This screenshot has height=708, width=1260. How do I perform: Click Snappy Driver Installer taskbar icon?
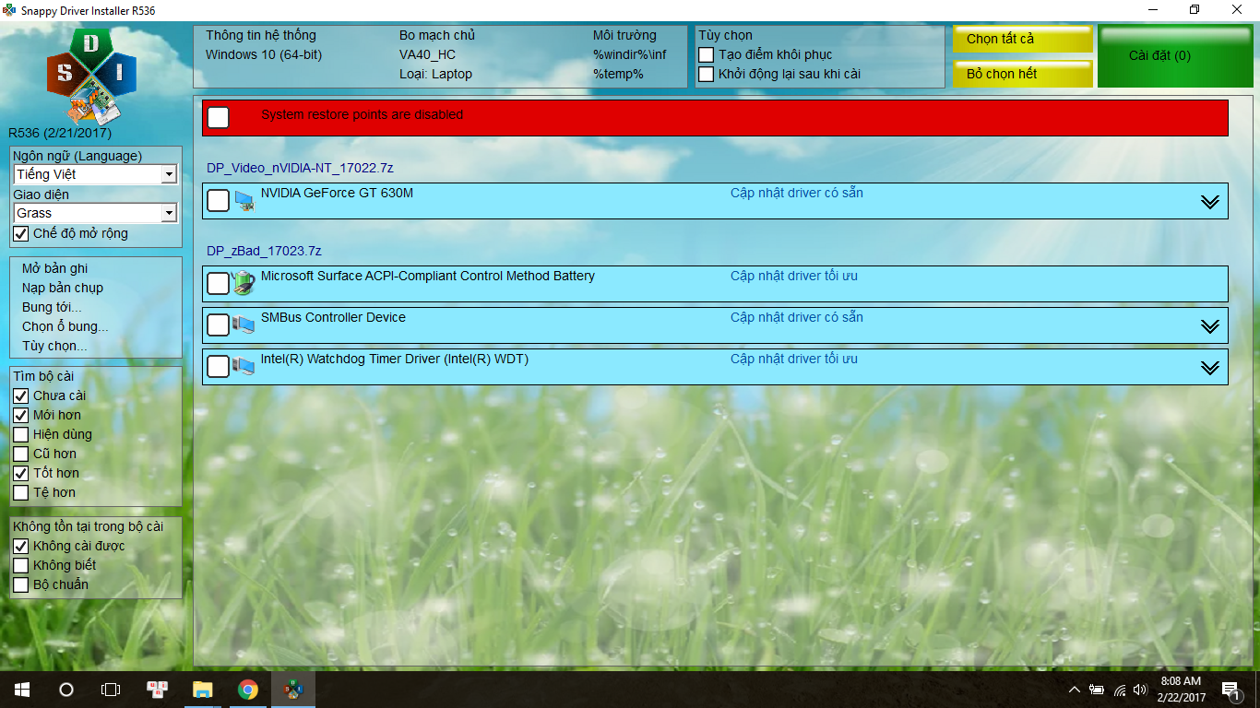click(292, 690)
